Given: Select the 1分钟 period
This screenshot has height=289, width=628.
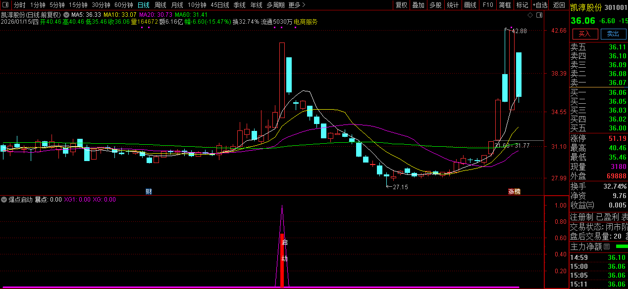Looking at the screenshot, I should coord(38,5).
